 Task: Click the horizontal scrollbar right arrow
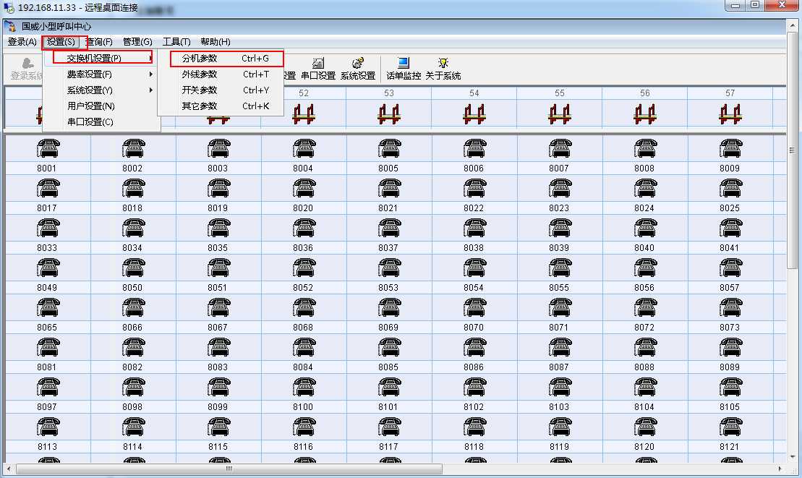[x=780, y=469]
